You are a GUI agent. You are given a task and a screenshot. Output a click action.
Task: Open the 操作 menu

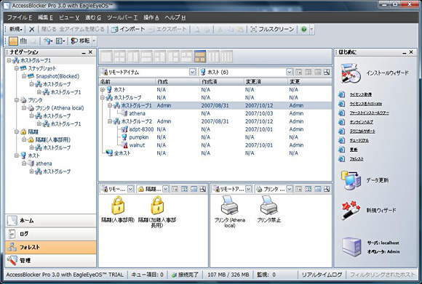[151, 17]
